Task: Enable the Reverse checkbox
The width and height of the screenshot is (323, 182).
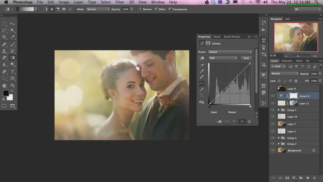Action: (140, 9)
